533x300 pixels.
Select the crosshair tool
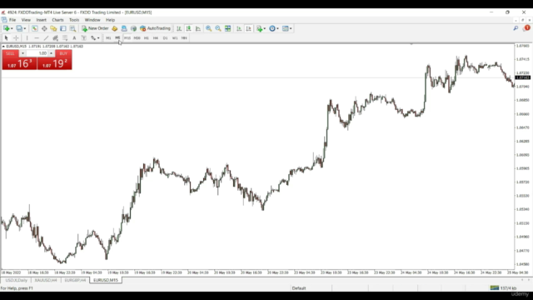coord(16,38)
